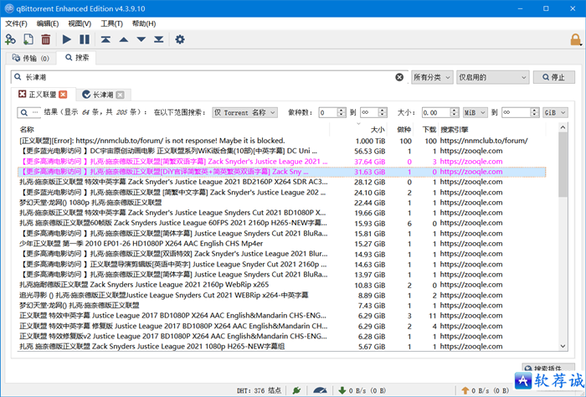Select the 22.44 GiB 梦幻天堂 result row

[x=282, y=203]
